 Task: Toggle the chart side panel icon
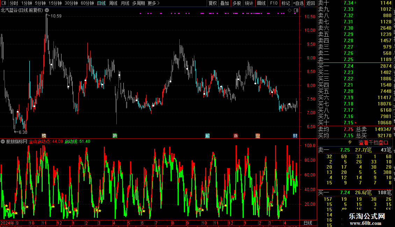point(296,10)
